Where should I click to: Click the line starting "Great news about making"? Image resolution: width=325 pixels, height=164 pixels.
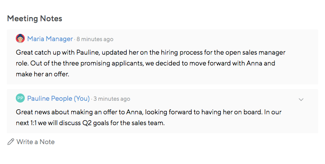point(149,112)
